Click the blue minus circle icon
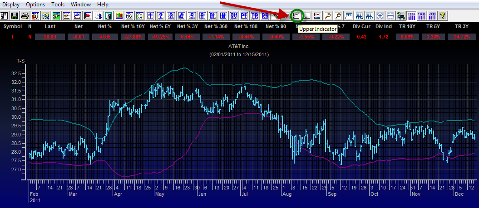The width and height of the screenshot is (479, 208). click(390, 15)
